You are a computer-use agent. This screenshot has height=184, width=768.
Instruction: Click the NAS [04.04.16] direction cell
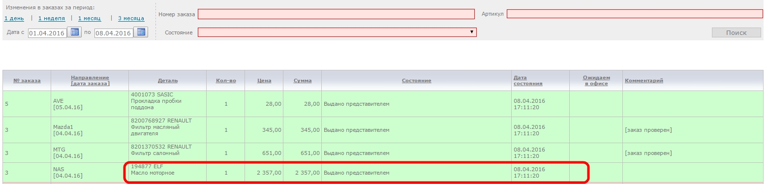[x=90, y=173]
